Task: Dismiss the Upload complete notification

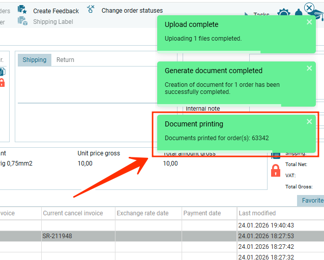Action: 309,22
